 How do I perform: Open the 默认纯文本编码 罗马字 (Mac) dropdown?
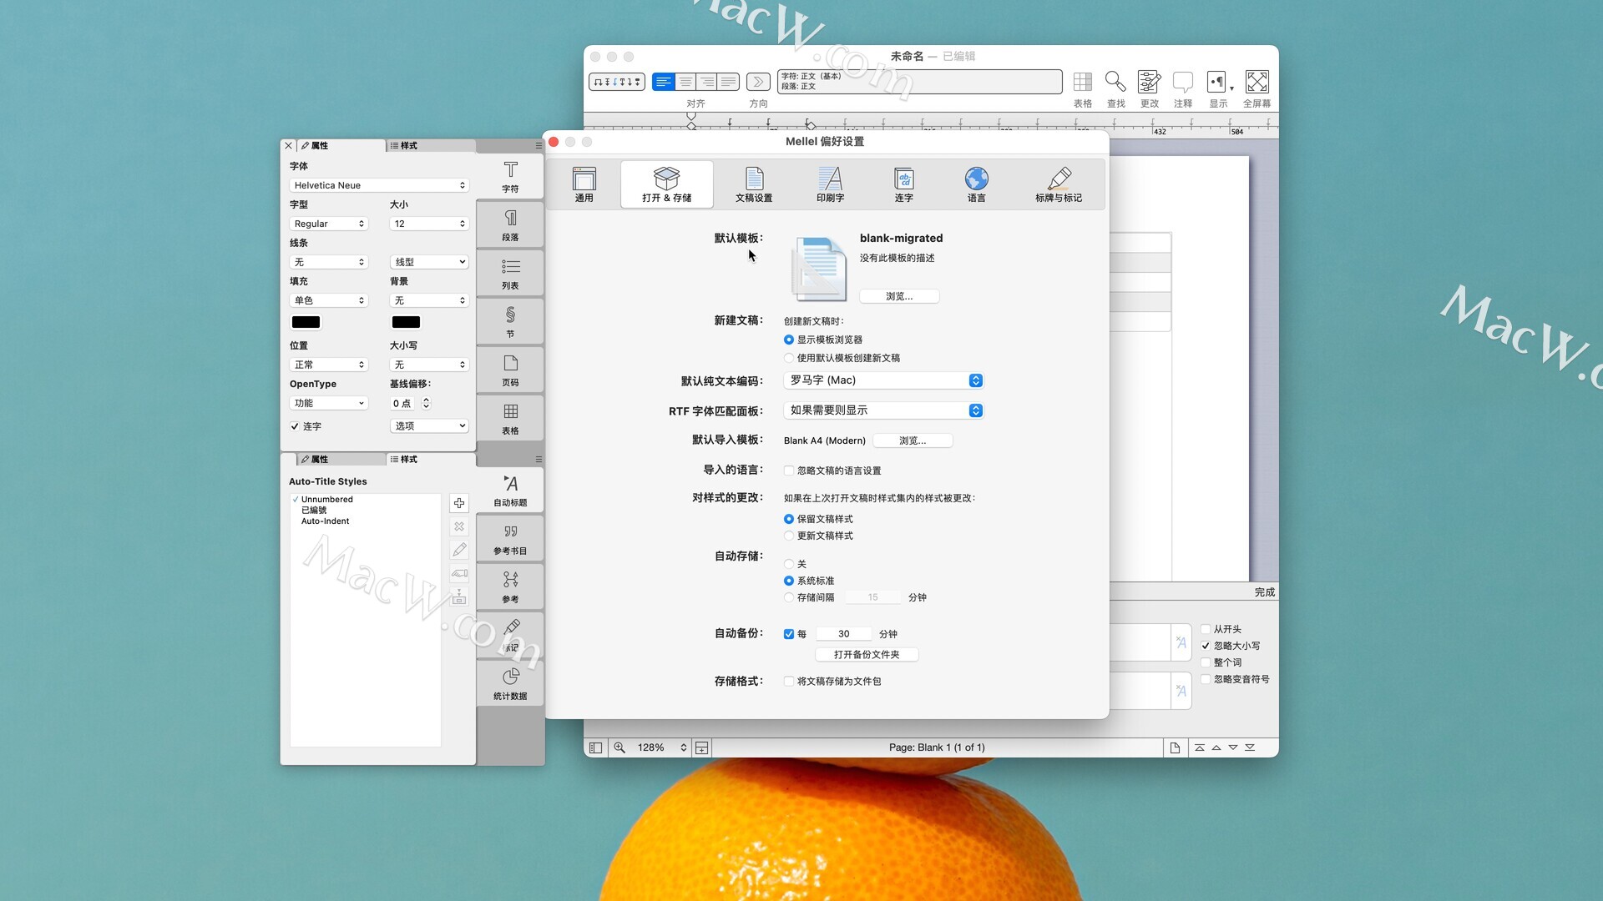[x=883, y=380]
